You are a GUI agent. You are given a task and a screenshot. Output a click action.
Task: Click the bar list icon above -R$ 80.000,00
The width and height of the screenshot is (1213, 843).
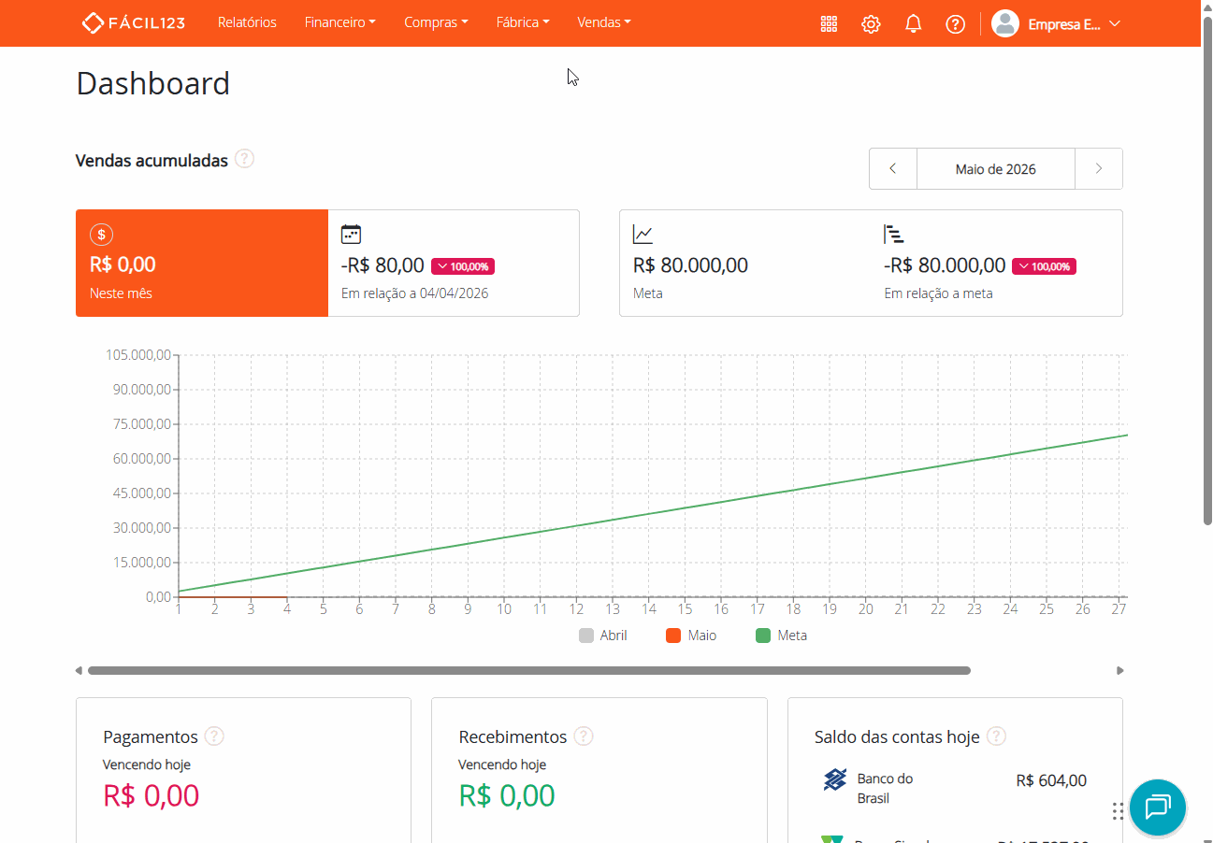tap(894, 235)
